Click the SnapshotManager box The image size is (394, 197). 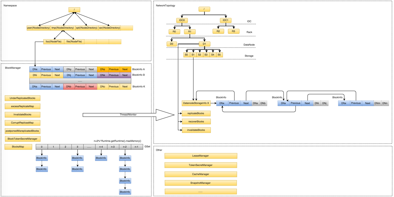pos(201,183)
